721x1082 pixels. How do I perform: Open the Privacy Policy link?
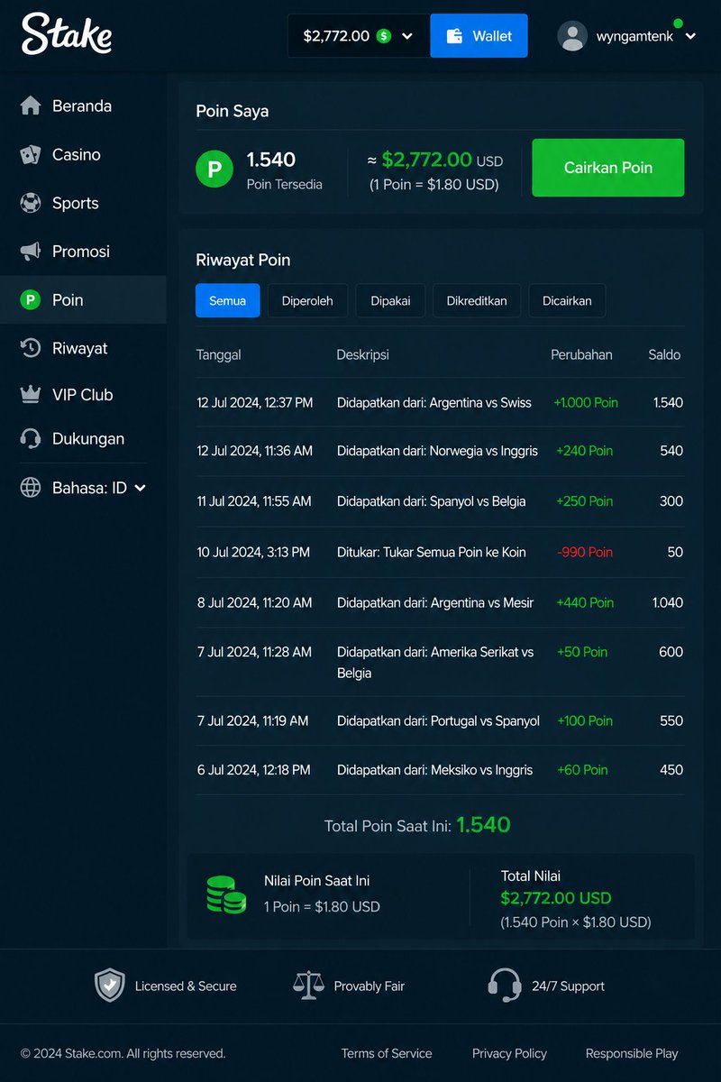click(x=509, y=1053)
